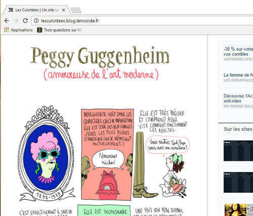Click the browser Back arrow

pos(7,21)
